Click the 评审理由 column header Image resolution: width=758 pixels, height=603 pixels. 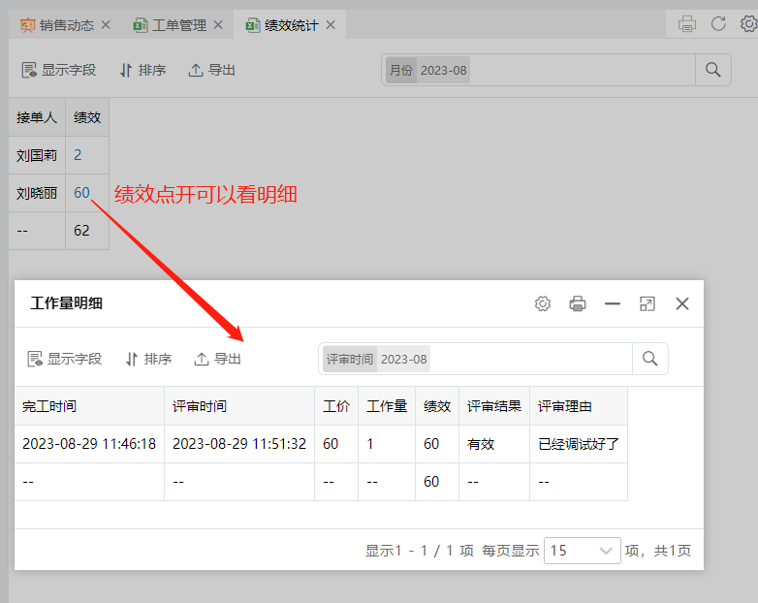click(579, 406)
